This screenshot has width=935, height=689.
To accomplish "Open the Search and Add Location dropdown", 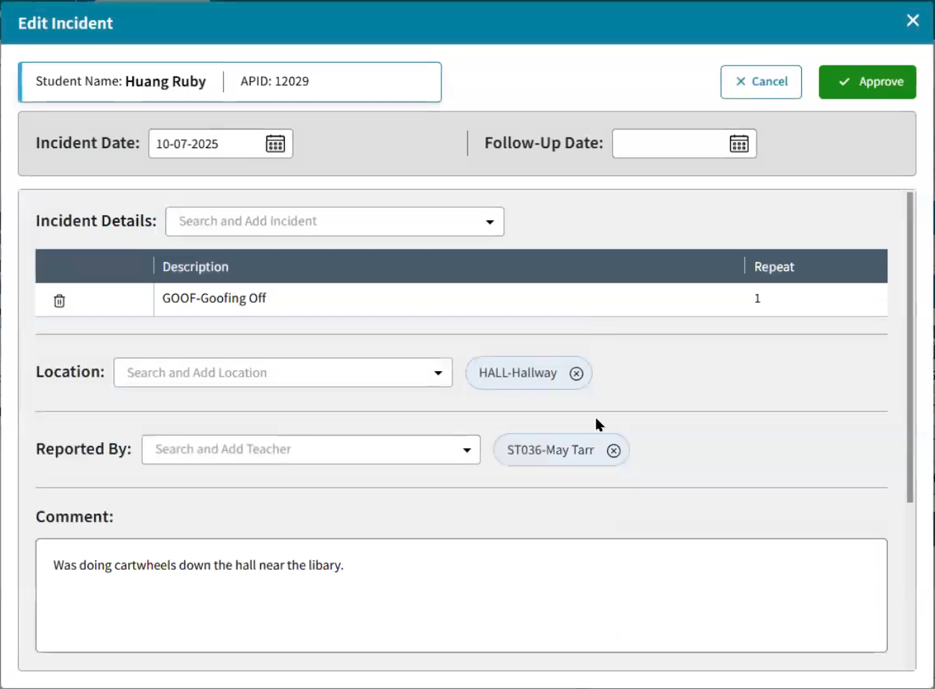I will (x=439, y=373).
